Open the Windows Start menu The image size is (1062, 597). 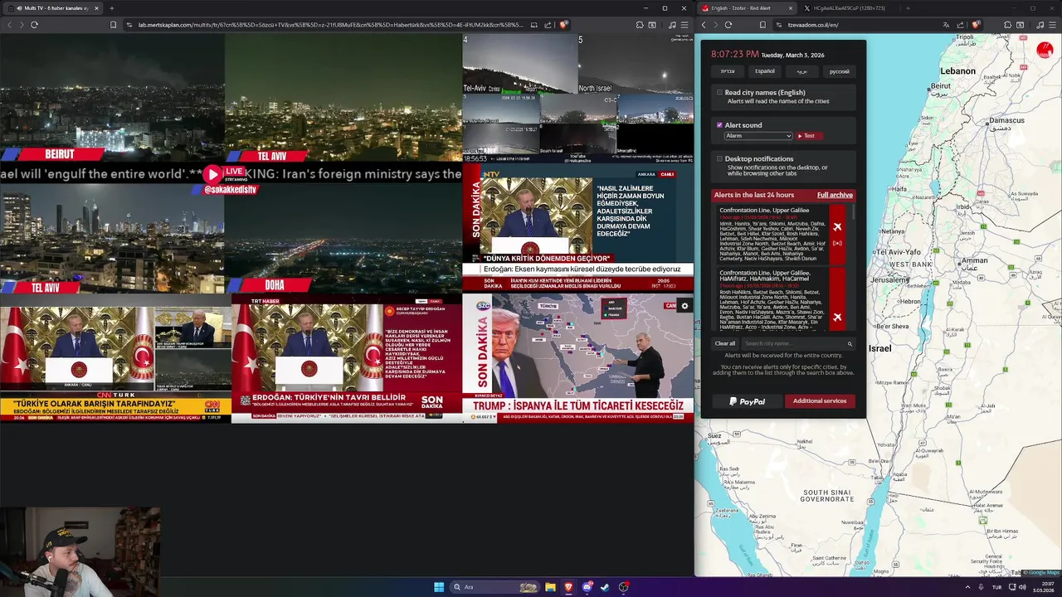coord(439,587)
